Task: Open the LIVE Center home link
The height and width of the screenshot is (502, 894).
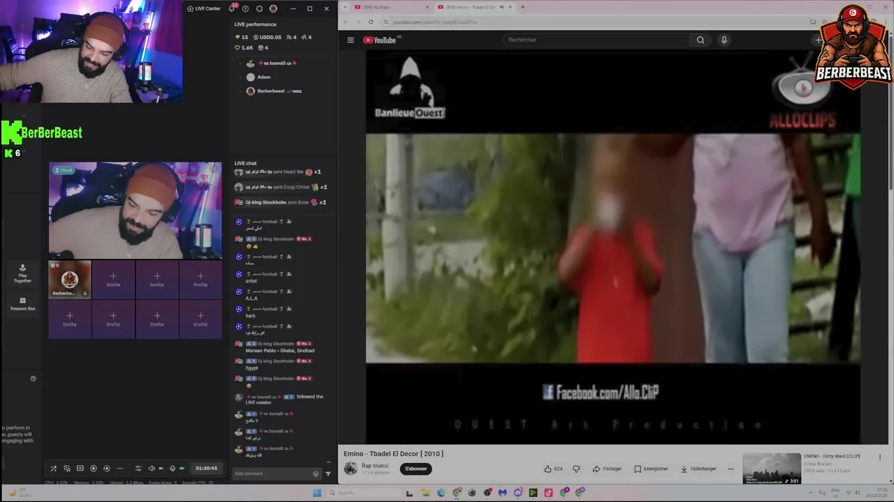Action: pos(204,8)
